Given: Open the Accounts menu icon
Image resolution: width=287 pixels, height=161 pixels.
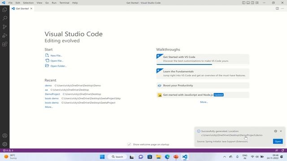Looking at the screenshot, I should [5, 136].
